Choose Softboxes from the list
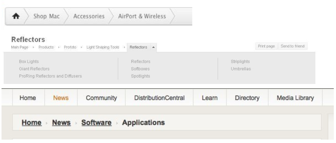336x143 pixels. (x=140, y=69)
